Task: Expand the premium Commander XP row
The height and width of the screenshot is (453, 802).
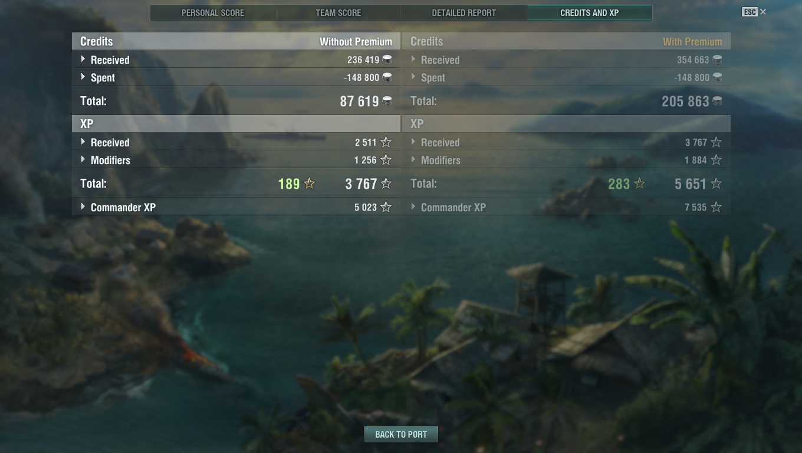Action: [x=566, y=207]
